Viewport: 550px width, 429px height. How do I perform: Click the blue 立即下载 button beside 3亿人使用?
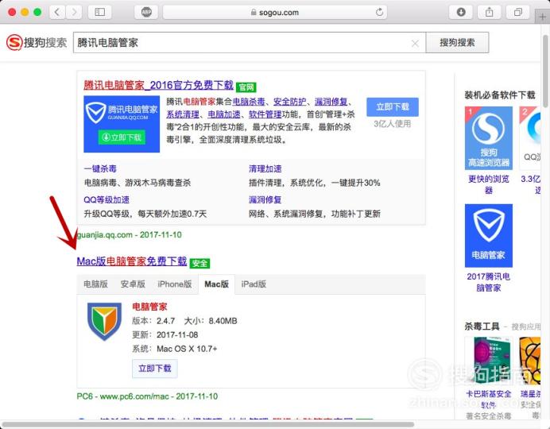[393, 107]
